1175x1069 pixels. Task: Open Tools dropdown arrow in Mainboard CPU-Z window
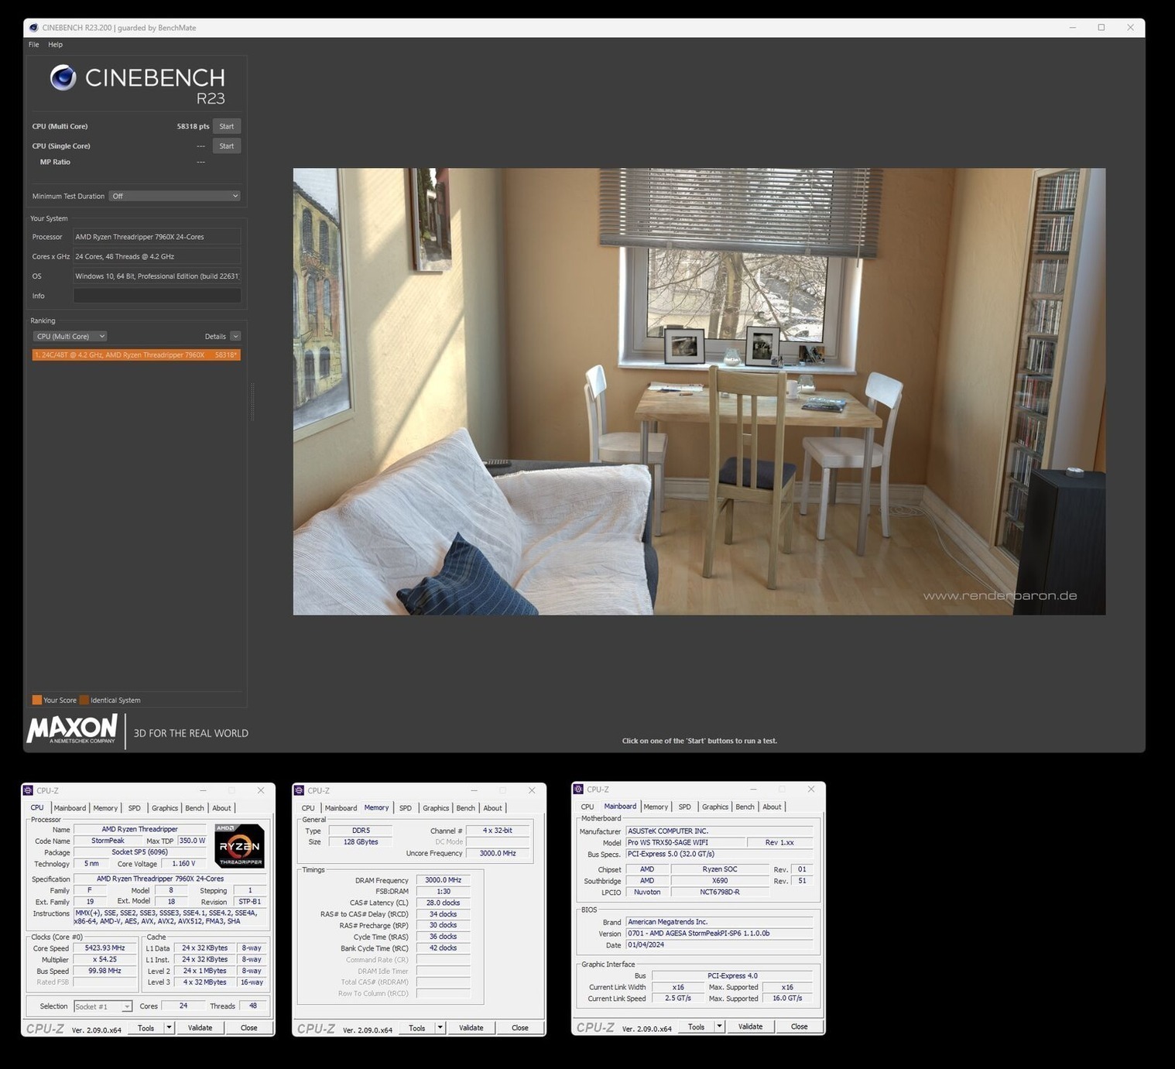pos(719,1026)
